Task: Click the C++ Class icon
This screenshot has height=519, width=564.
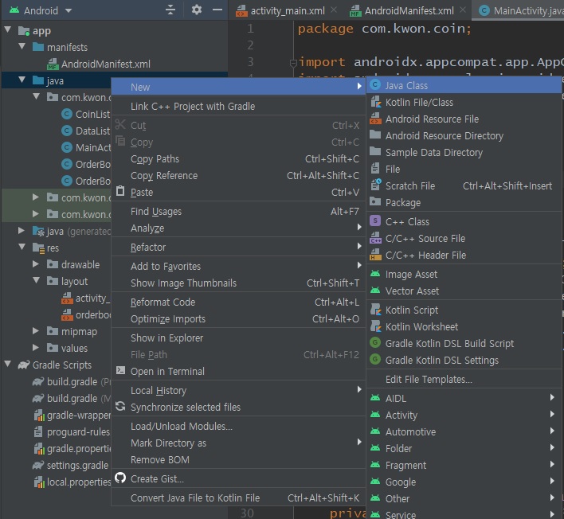Action: [375, 221]
